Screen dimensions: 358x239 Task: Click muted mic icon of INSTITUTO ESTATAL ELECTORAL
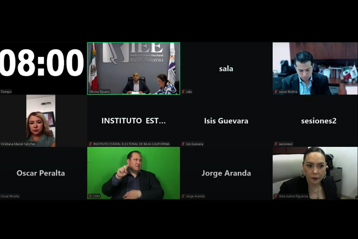[90, 144]
